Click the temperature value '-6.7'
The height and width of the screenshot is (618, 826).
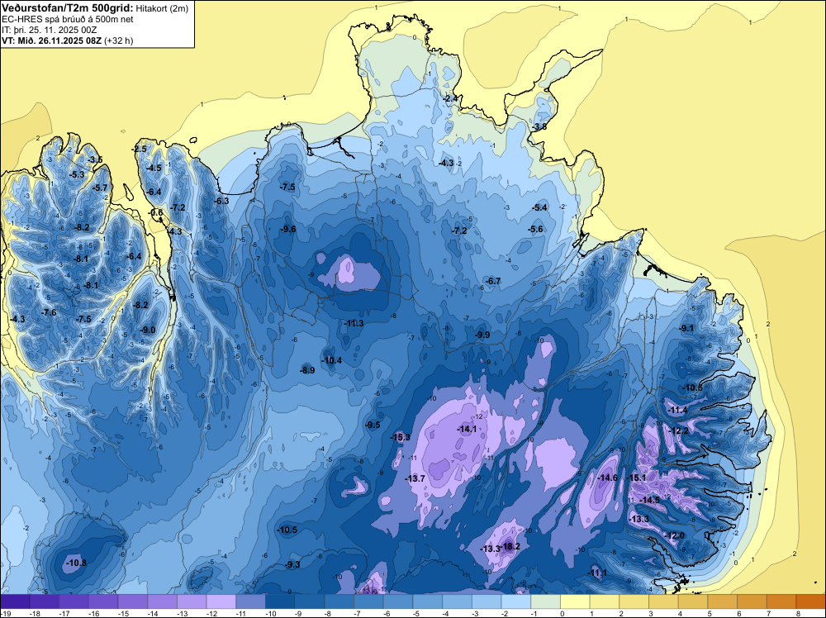tap(493, 282)
